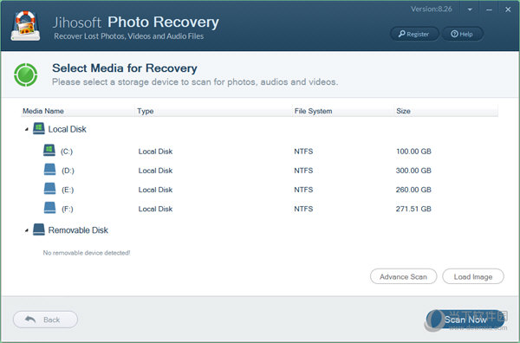Viewport: 520px width, 343px height.
Task: Select the C: drive Windows icon
Action: [x=49, y=150]
